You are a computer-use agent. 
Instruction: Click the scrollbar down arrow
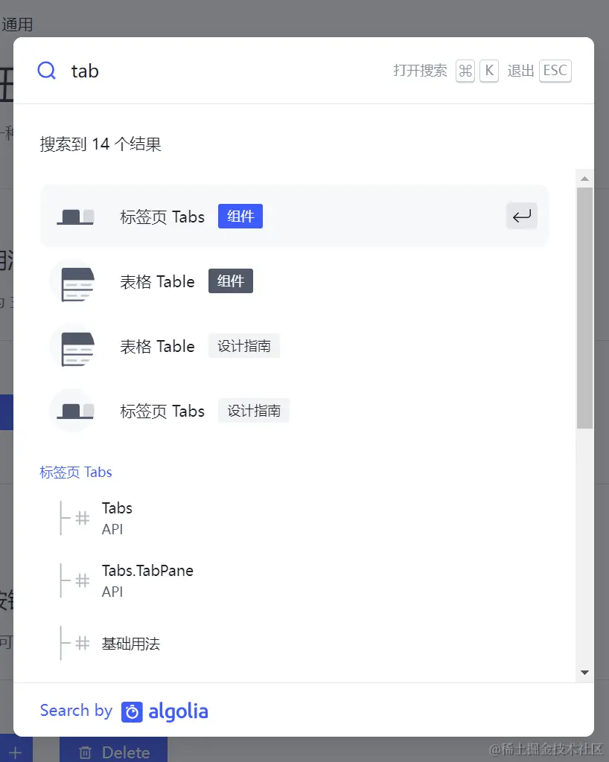[x=584, y=673]
